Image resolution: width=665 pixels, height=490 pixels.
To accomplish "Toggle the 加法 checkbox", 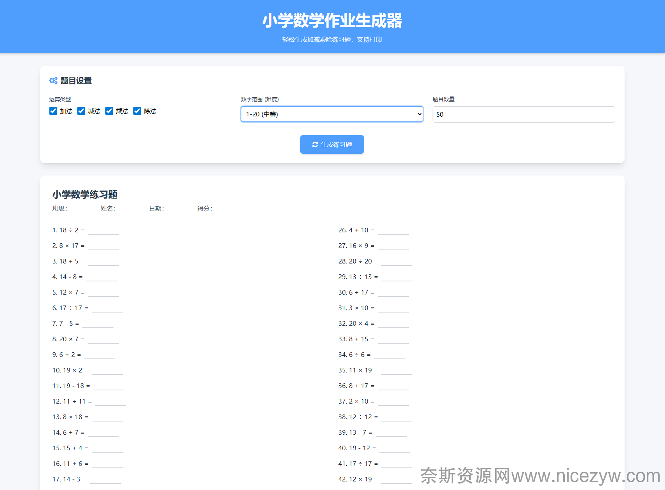I will click(x=53, y=111).
